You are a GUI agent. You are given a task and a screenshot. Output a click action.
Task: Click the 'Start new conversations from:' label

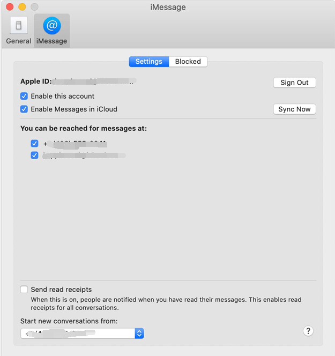[69, 321]
